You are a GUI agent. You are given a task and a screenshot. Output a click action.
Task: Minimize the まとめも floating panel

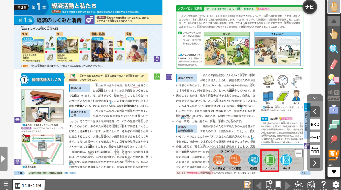(299, 153)
